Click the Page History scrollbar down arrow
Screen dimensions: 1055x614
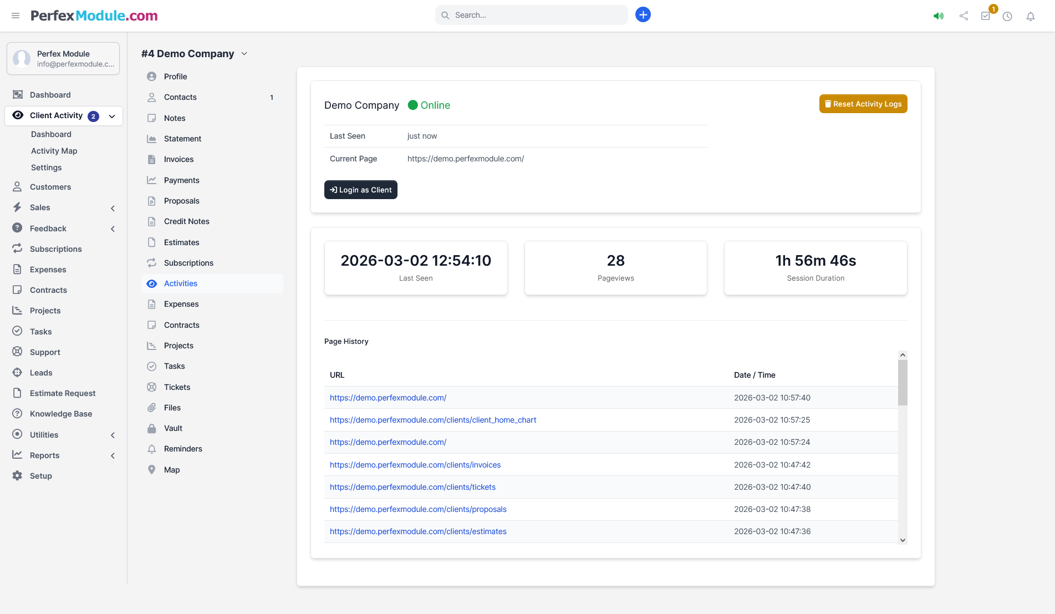coord(903,540)
